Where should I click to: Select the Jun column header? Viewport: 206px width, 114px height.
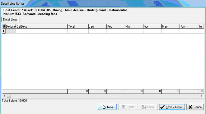[x=189, y=26]
